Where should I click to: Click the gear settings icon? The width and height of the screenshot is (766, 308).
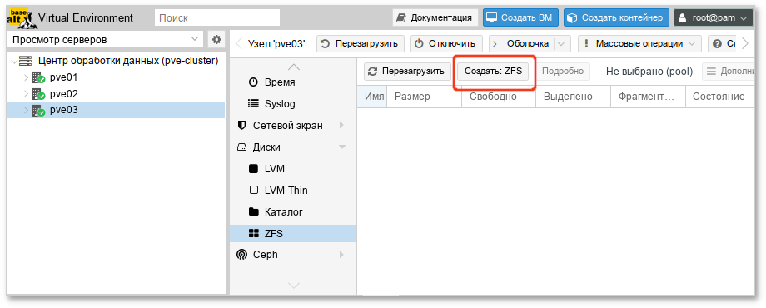click(216, 39)
